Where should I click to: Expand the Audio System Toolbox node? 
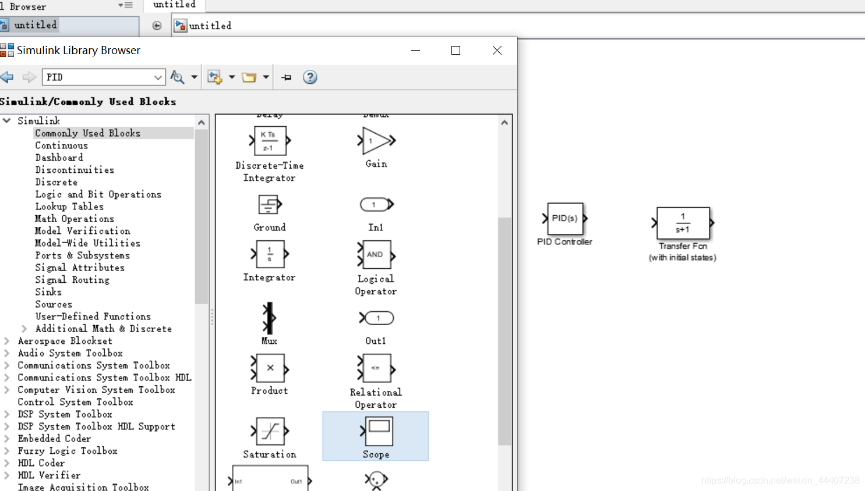[x=7, y=353]
